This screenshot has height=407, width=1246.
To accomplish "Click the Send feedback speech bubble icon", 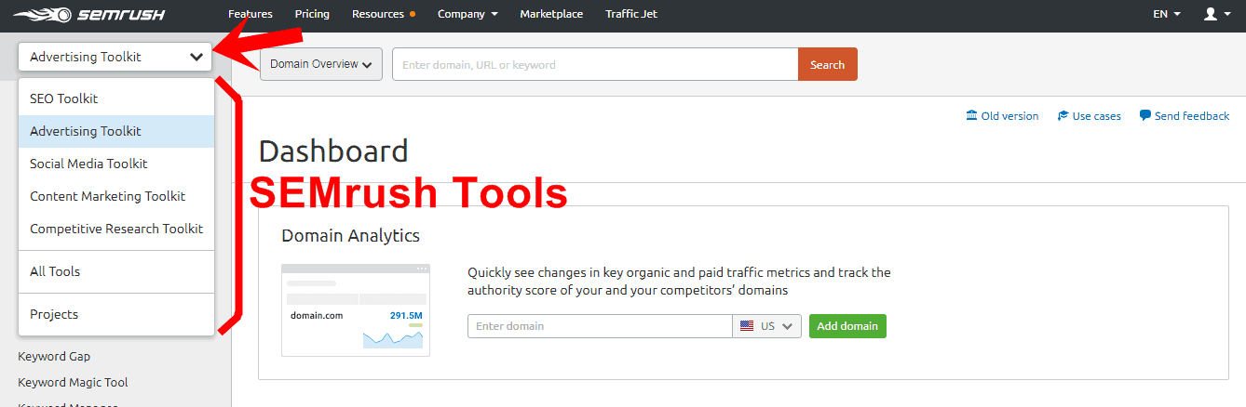I will click(x=1144, y=116).
